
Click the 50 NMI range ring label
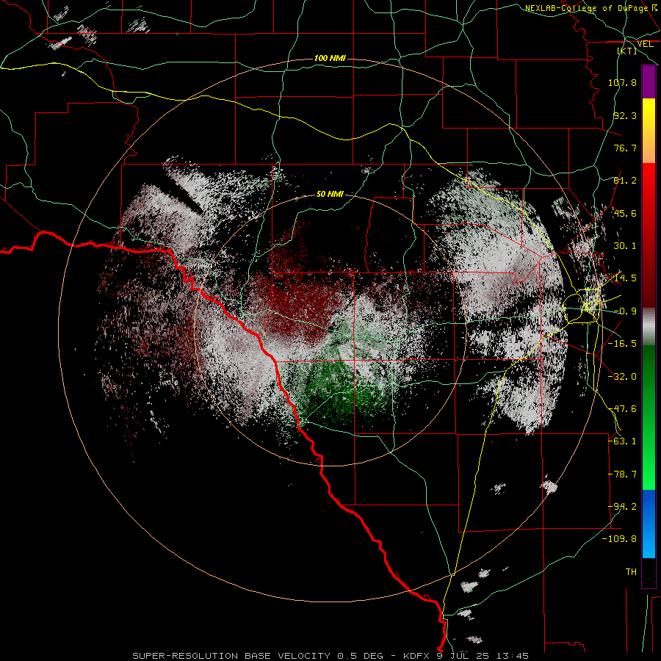point(330,195)
